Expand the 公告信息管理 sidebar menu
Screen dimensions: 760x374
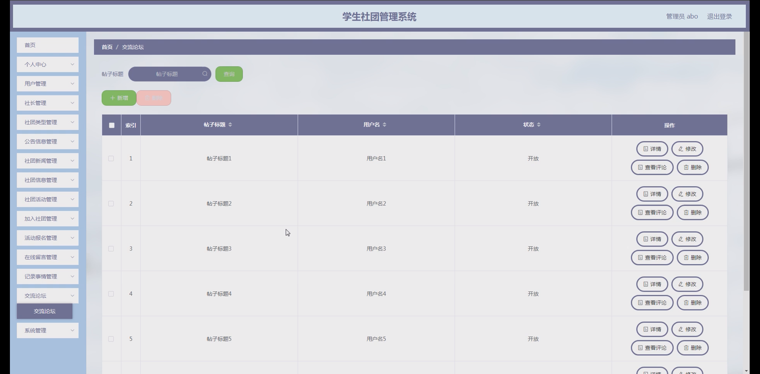48,141
